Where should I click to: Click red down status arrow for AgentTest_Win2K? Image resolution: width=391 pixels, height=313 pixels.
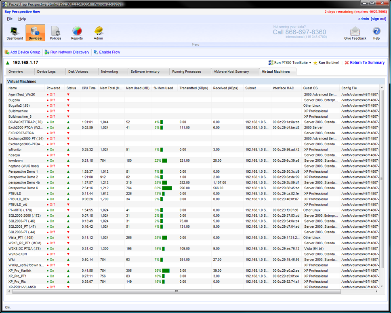[x=68, y=95]
